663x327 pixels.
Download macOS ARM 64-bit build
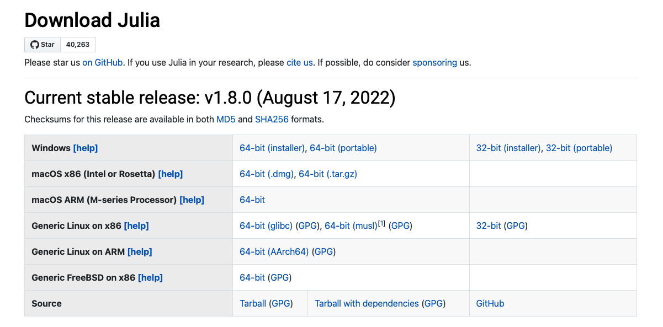point(252,200)
